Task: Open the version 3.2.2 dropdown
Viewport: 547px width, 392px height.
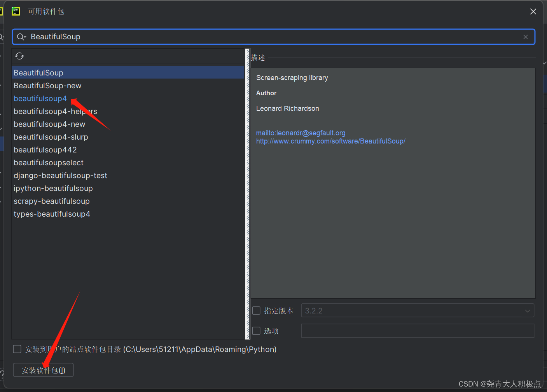Action: (x=418, y=311)
